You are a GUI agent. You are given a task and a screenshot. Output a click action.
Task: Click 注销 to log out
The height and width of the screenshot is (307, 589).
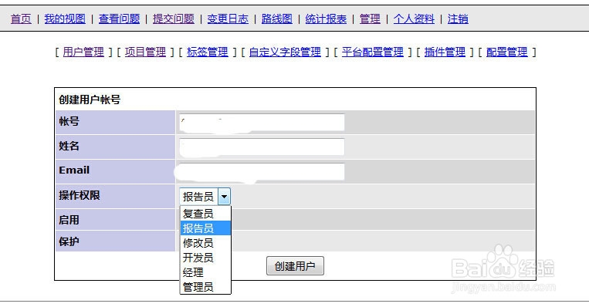458,19
